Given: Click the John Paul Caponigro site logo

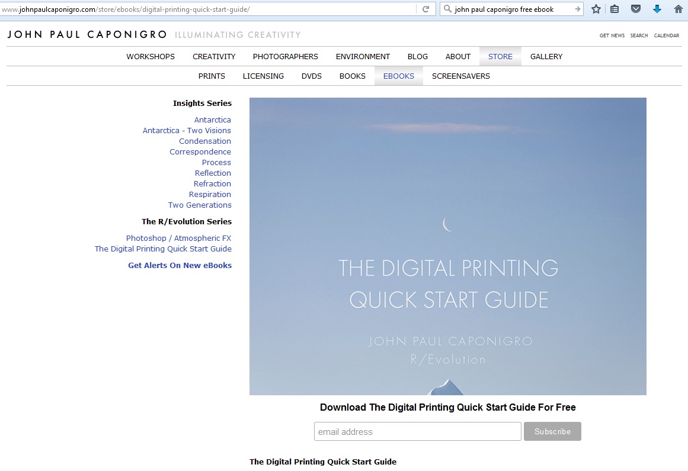Looking at the screenshot, I should (87, 34).
